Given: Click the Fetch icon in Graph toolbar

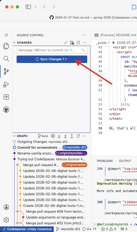Looking at the screenshot, I should [59, 136].
